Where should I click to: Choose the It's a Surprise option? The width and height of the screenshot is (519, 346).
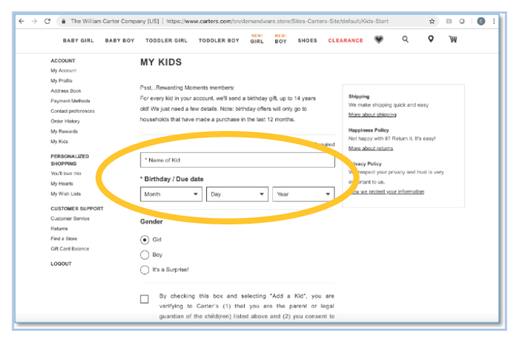pyautogui.click(x=144, y=270)
